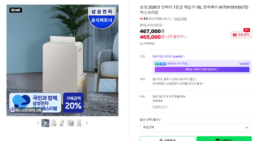The image size is (265, 141).
Task: Open 512건 리뷰 link
Action: (180, 19)
